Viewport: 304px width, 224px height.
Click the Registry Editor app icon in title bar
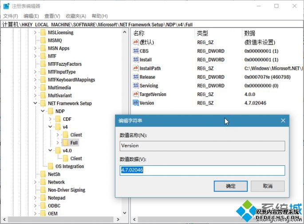coord(6,6)
